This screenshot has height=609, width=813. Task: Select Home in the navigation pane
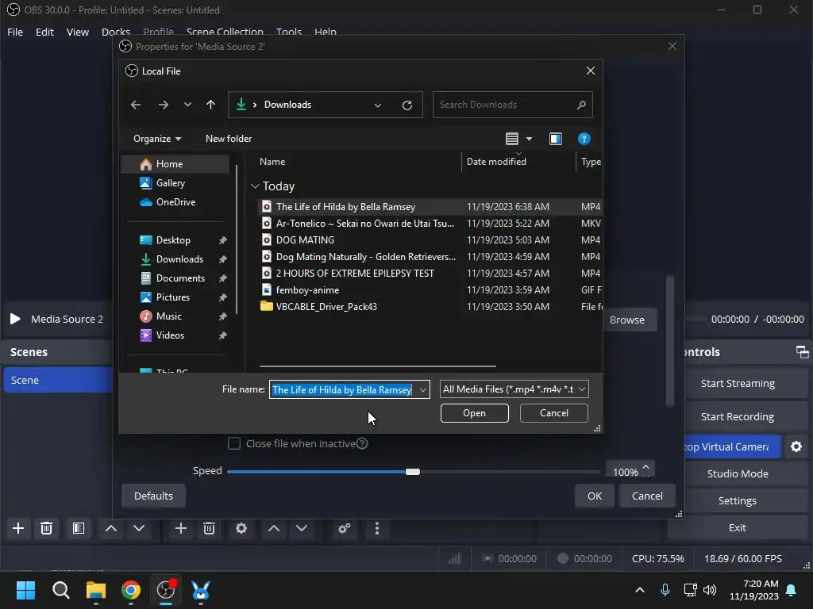(x=175, y=164)
